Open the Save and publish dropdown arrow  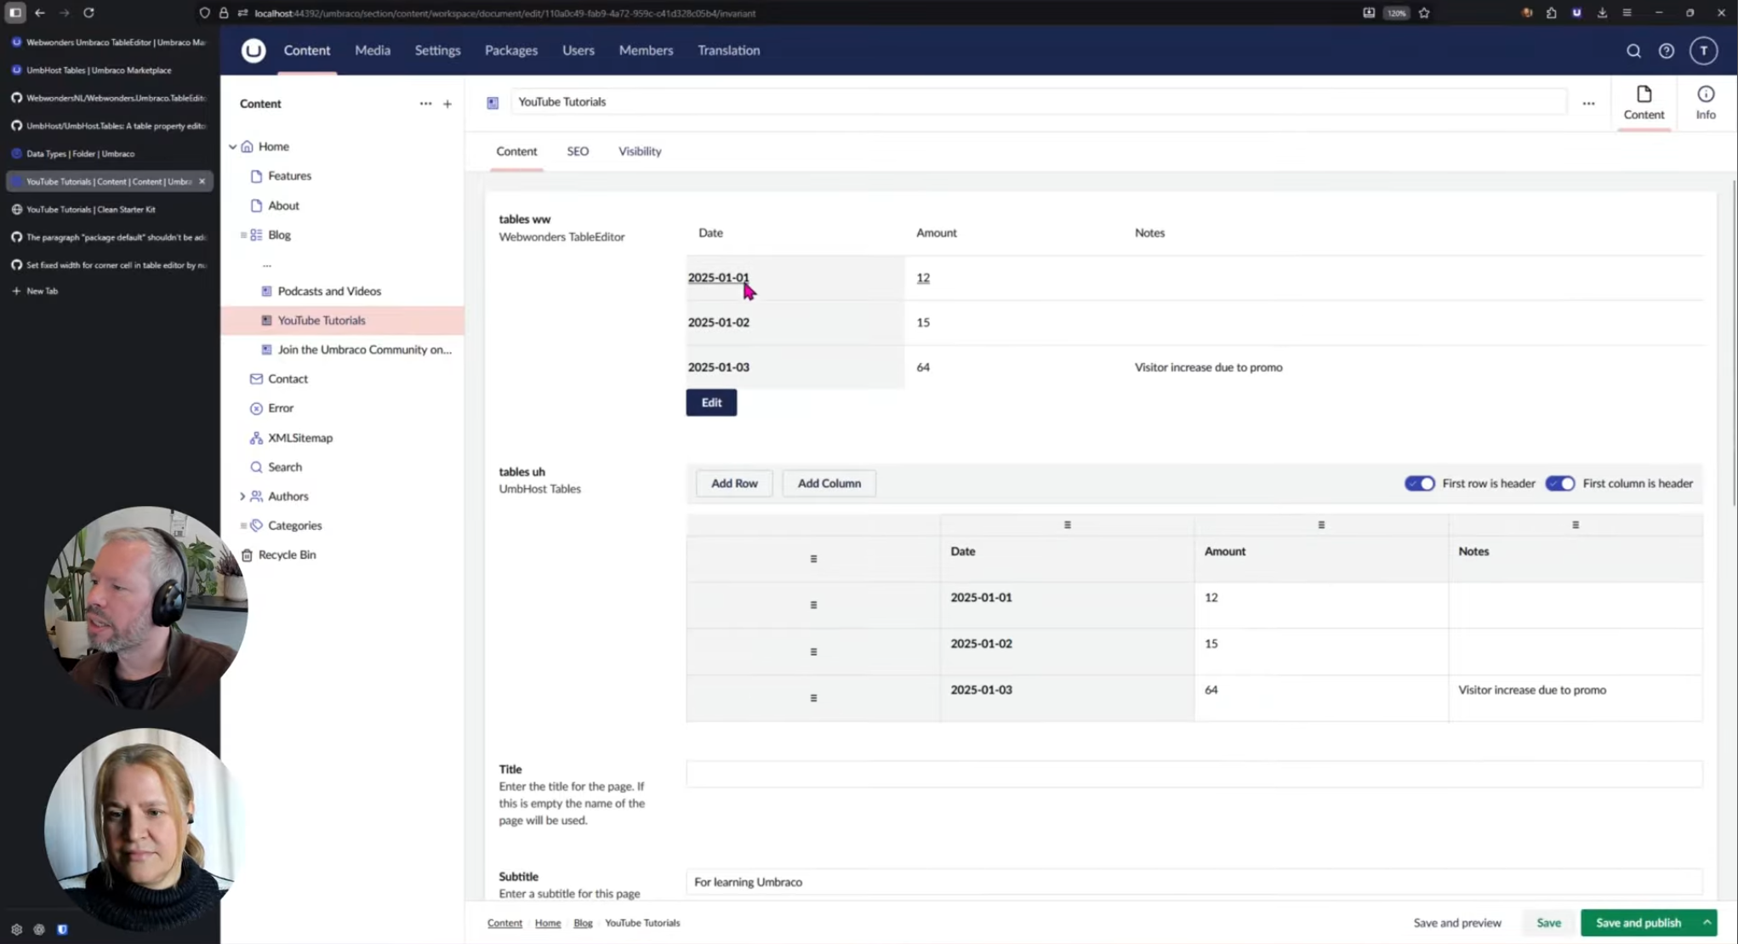[x=1707, y=923]
